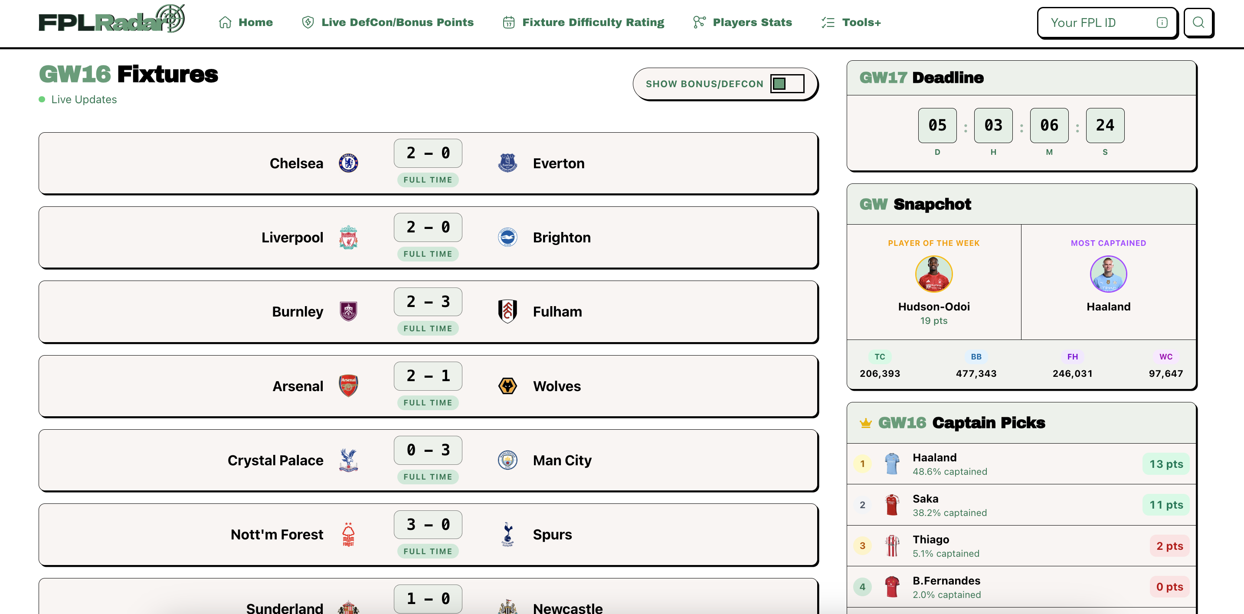Screen dimensions: 1244x614
Task: Click the magnifier search icon button
Action: point(1198,23)
